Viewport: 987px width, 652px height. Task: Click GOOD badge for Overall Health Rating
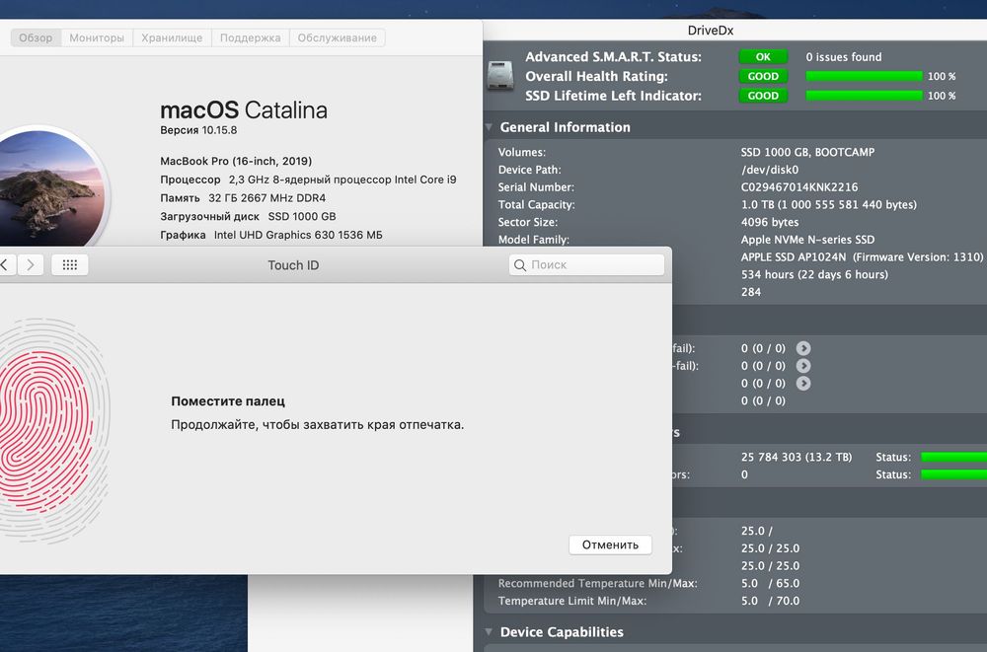[x=763, y=76]
